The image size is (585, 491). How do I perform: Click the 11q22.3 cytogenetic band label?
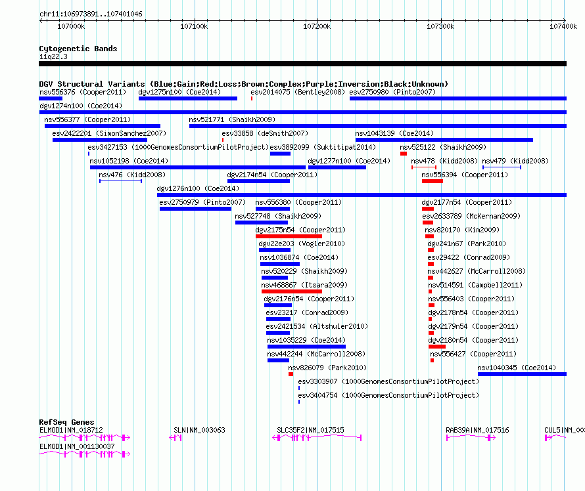tap(53, 56)
